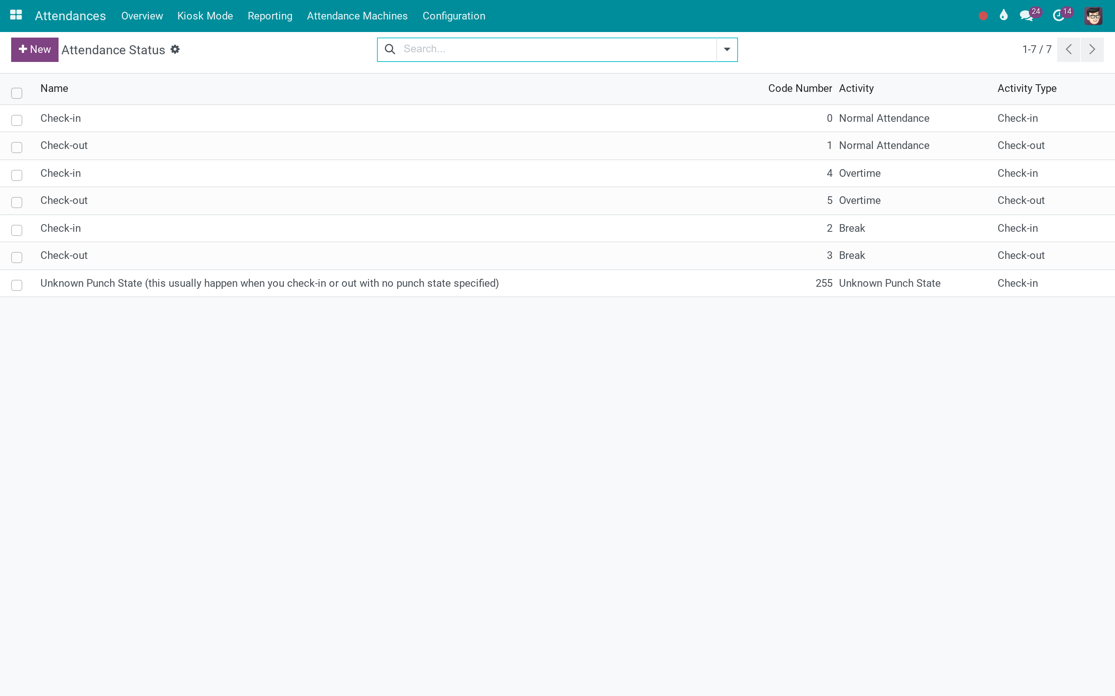
Task: Open the Attendance Machines menu
Action: point(357,16)
